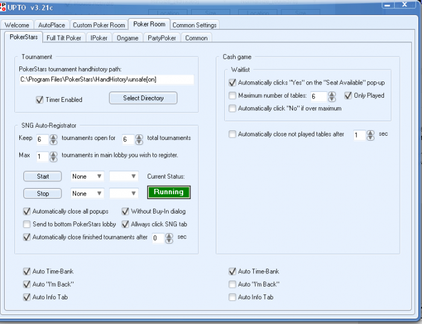Click the handhistory path input field
Screen dimensions: 422x324
coord(107,80)
